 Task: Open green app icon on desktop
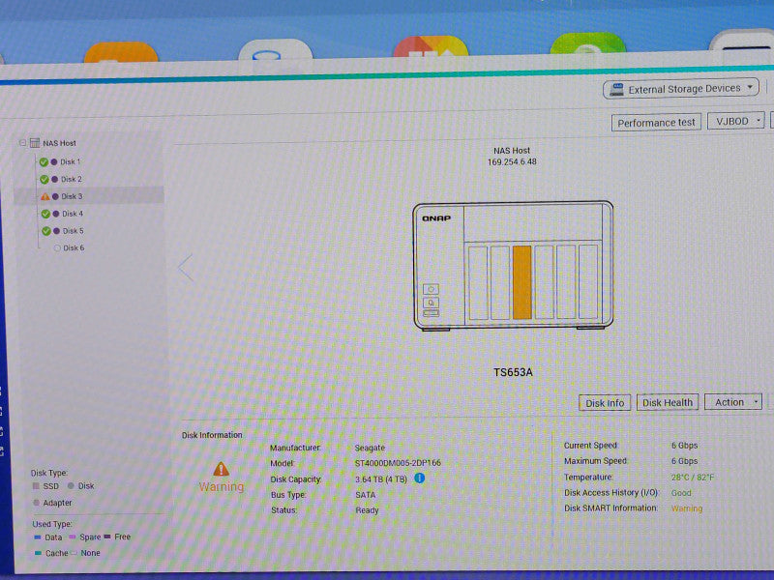(x=588, y=43)
